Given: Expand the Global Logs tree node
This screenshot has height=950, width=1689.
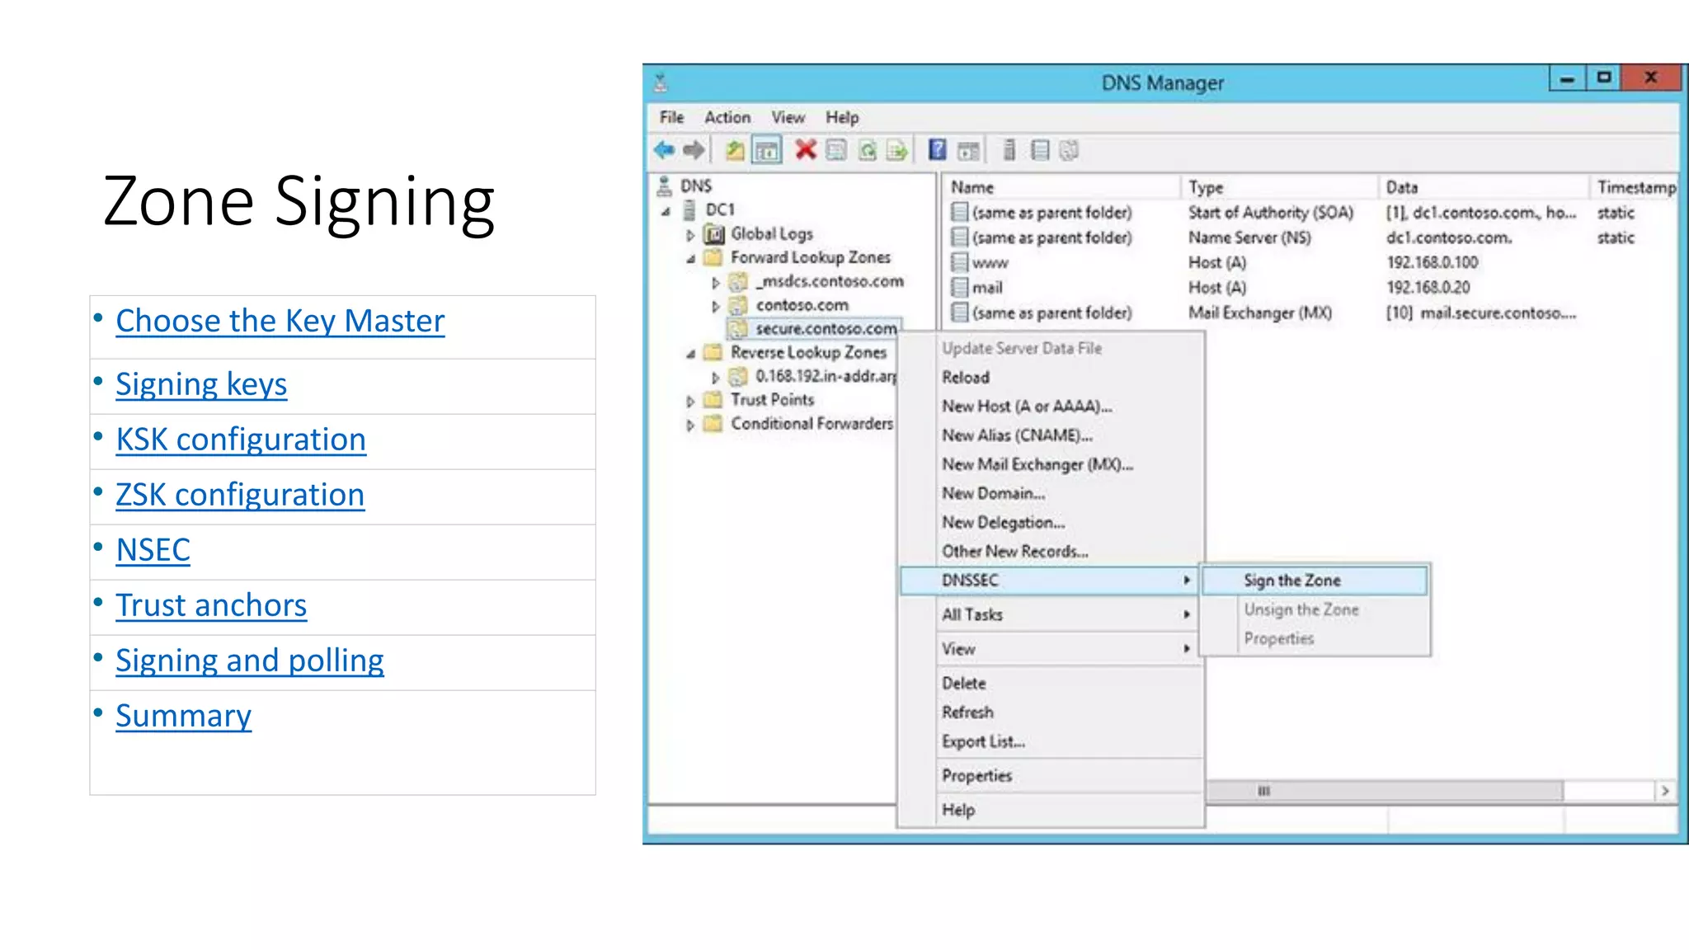Looking at the screenshot, I should [690, 235].
